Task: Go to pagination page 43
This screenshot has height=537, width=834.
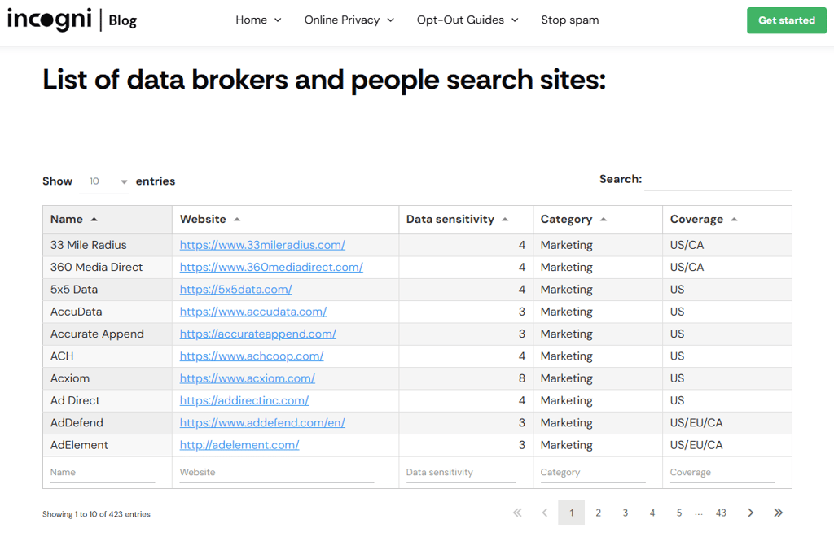Action: 721,513
